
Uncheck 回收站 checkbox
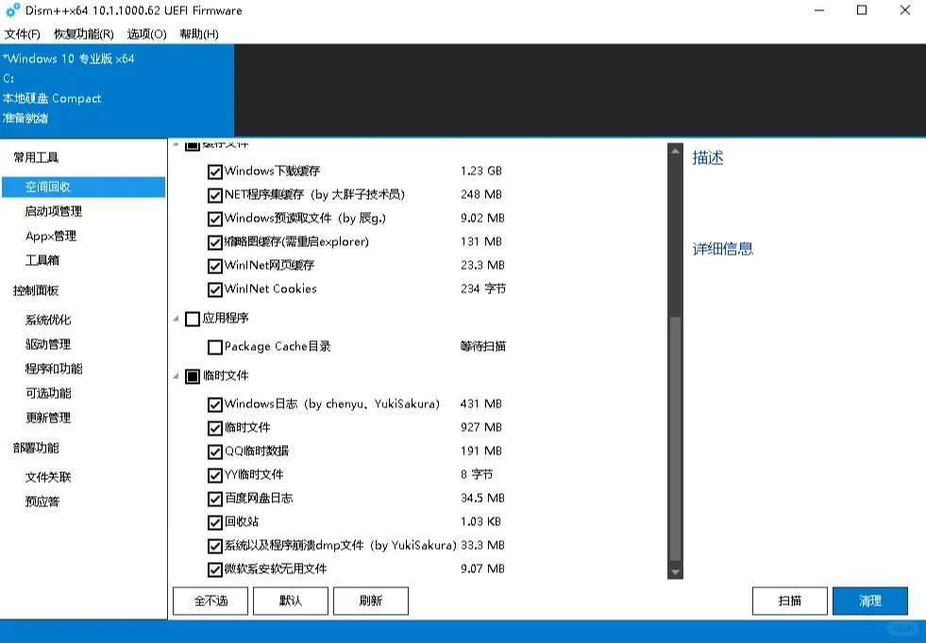click(x=215, y=522)
